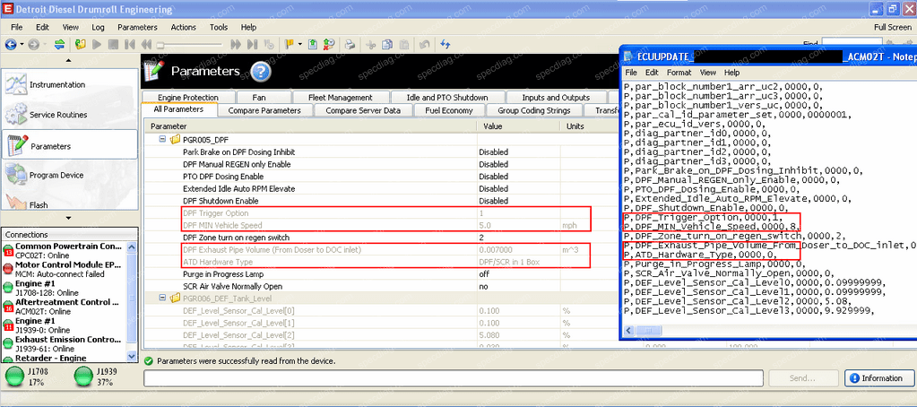
Task: Select Parameters in the left sidebar
Action: coord(70,146)
